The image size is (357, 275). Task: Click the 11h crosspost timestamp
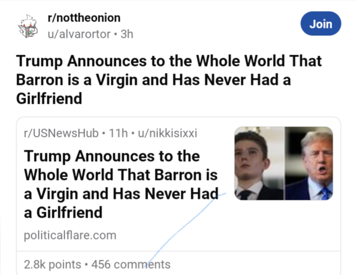tap(119, 134)
